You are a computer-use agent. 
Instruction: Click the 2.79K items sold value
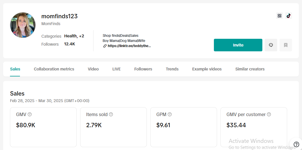click(94, 125)
